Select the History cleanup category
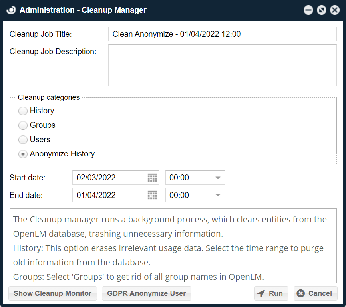This screenshot has width=346, height=307. click(23, 111)
